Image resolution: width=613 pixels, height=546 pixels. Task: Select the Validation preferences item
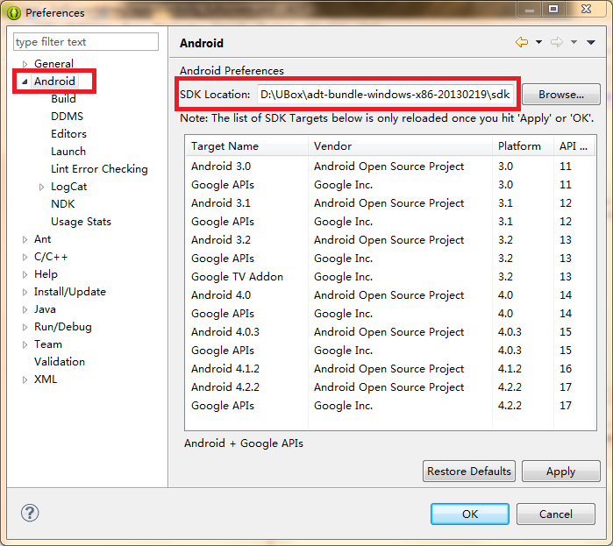tap(60, 362)
